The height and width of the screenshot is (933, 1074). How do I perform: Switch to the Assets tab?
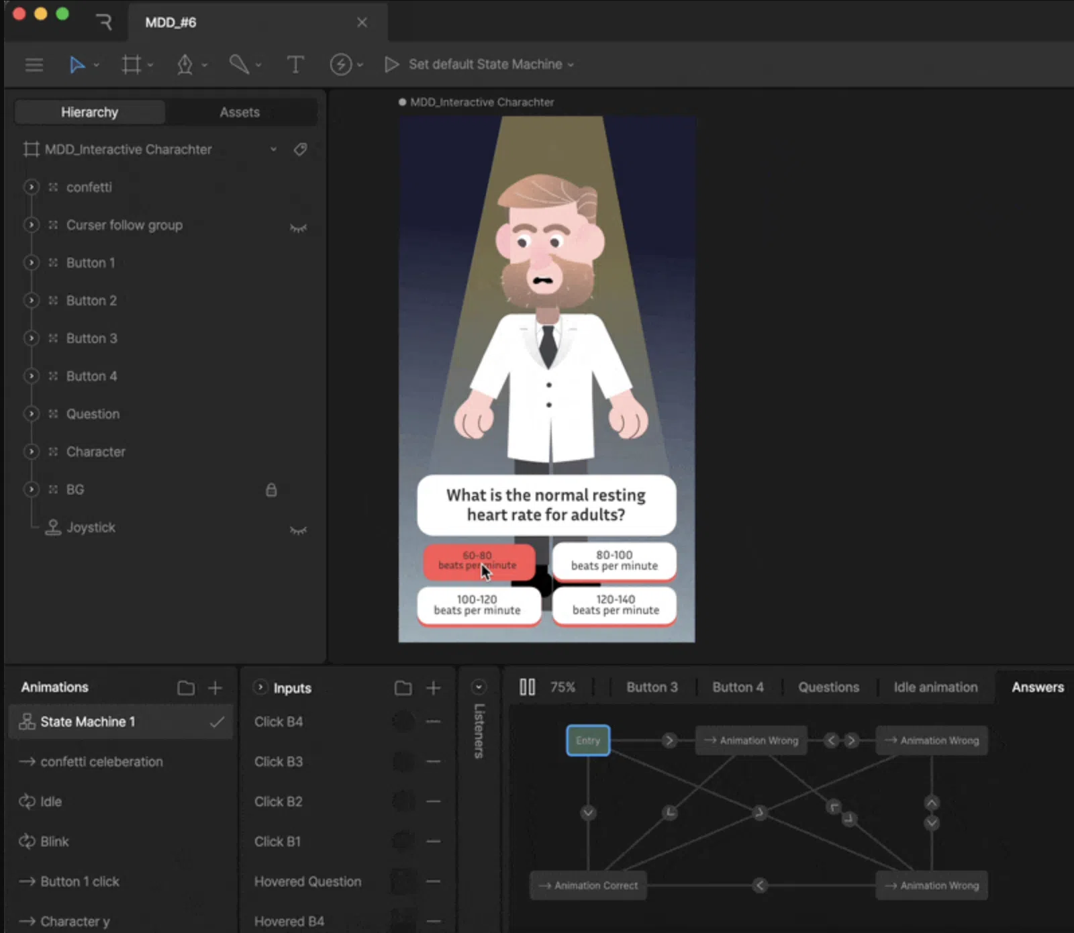click(x=240, y=112)
